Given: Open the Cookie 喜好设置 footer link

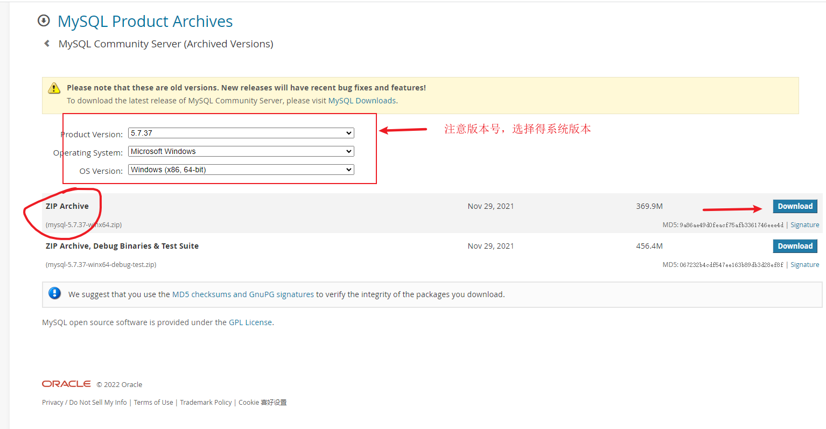Looking at the screenshot, I should [263, 403].
